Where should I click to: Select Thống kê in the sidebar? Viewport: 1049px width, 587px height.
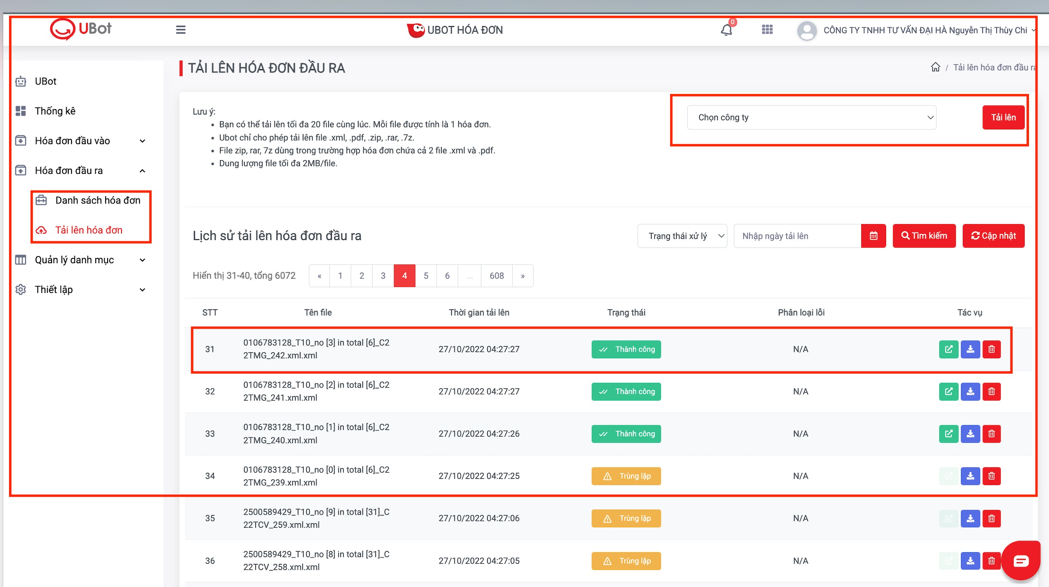click(55, 111)
